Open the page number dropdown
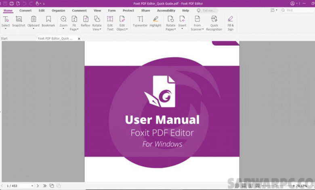315x190 pixels. coord(32,186)
